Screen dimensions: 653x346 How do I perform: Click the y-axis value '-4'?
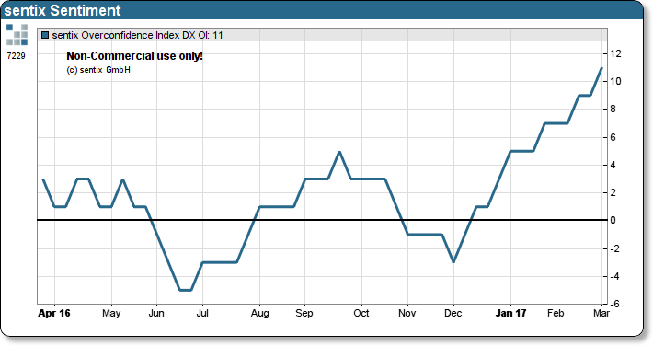point(614,276)
